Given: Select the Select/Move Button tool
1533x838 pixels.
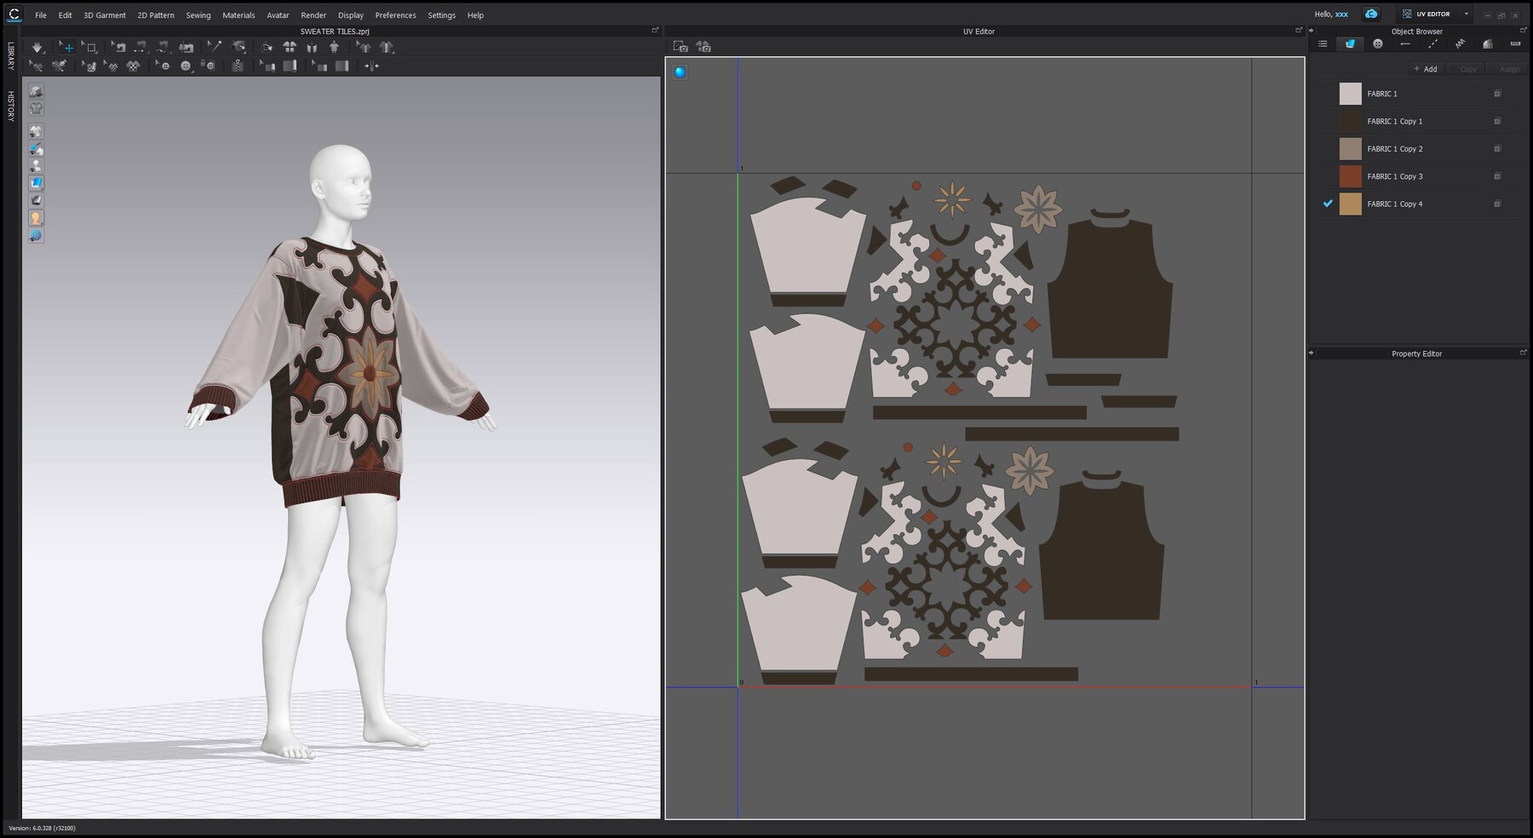Looking at the screenshot, I should point(162,66).
